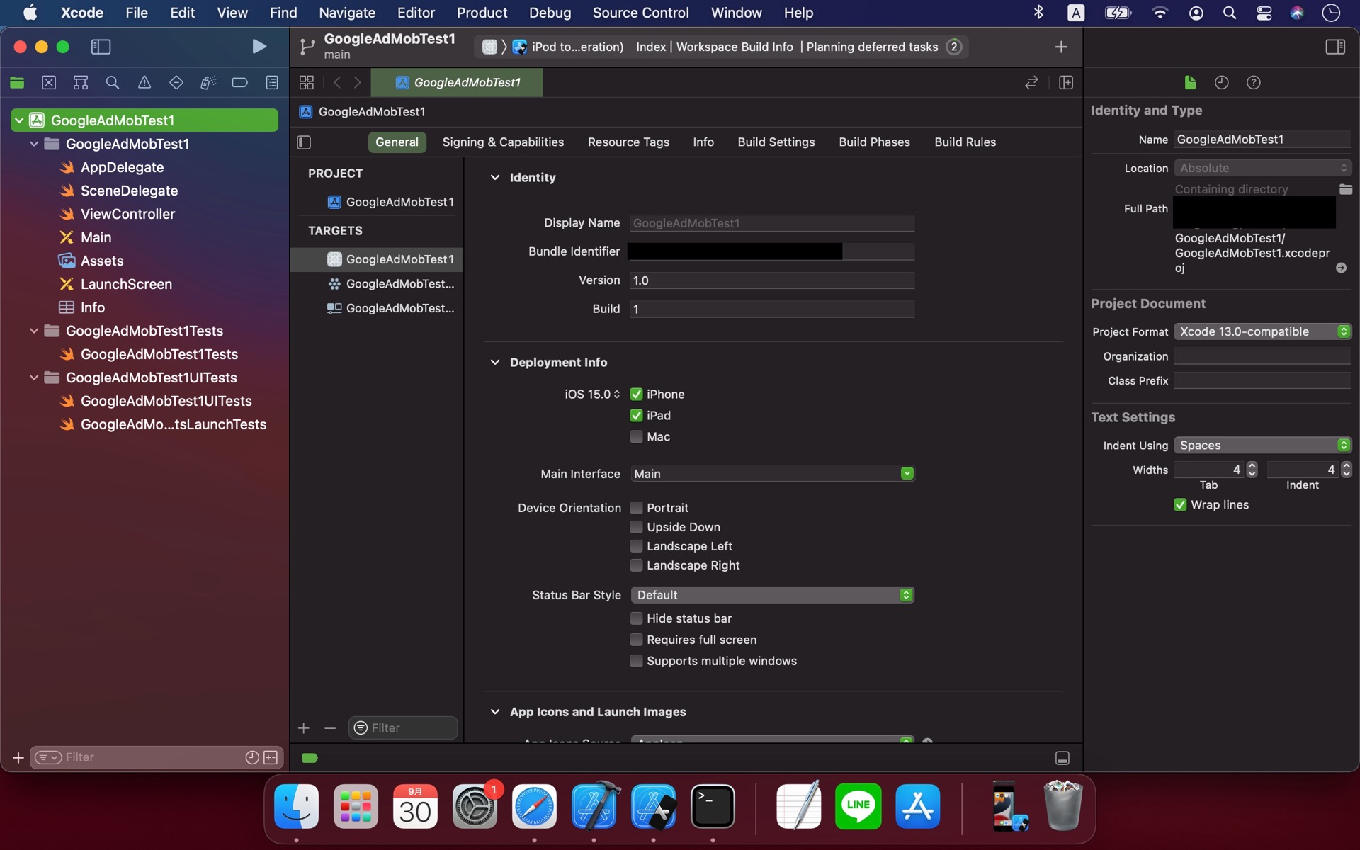Enable the Mac deployment checkbox

tap(636, 437)
